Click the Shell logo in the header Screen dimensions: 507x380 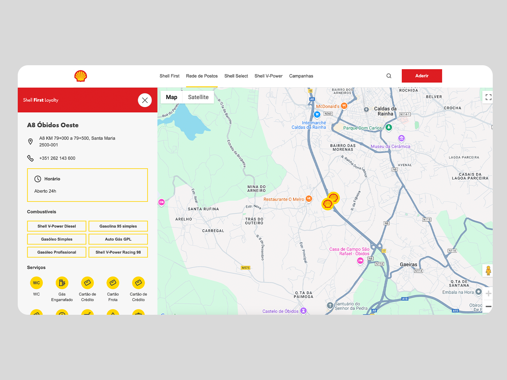point(80,76)
